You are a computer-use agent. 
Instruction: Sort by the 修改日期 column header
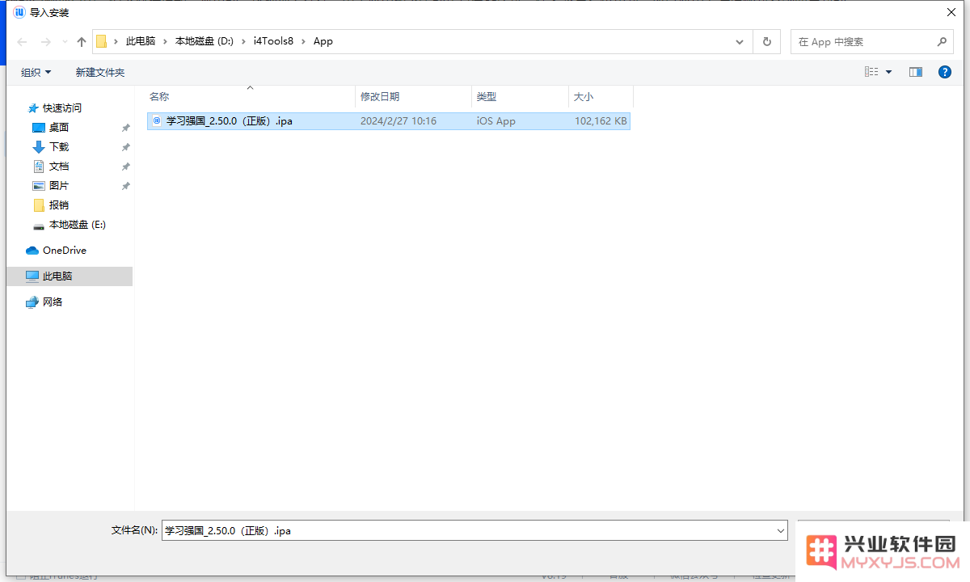[x=414, y=96]
